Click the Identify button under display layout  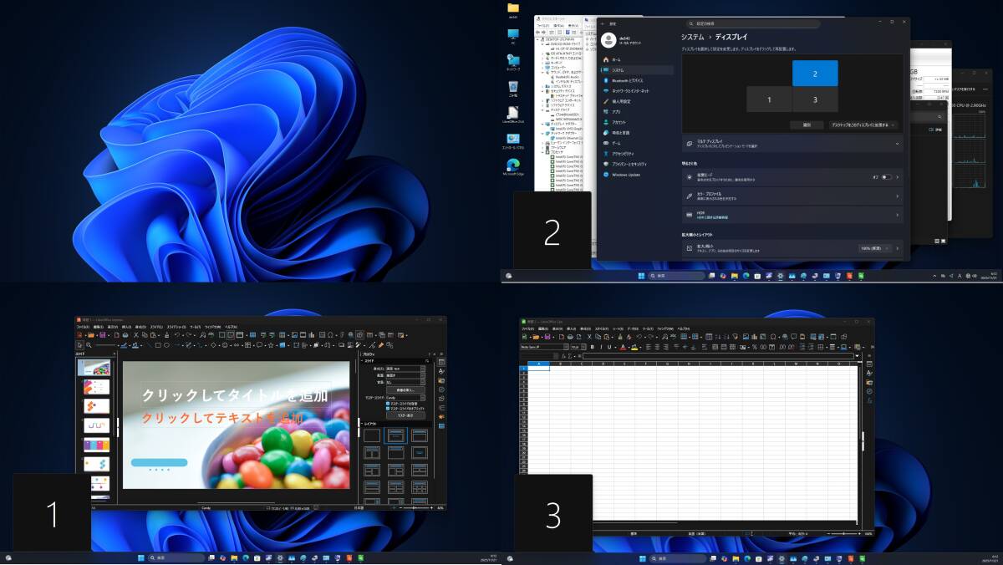point(807,125)
